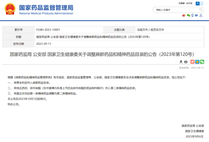This screenshot has height=142, width=209.
Task: Open the header WeChat icon
Action: coord(189,15)
